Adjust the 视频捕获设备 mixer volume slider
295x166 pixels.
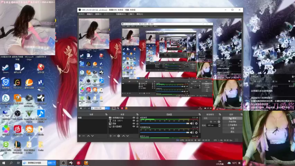click(164, 132)
